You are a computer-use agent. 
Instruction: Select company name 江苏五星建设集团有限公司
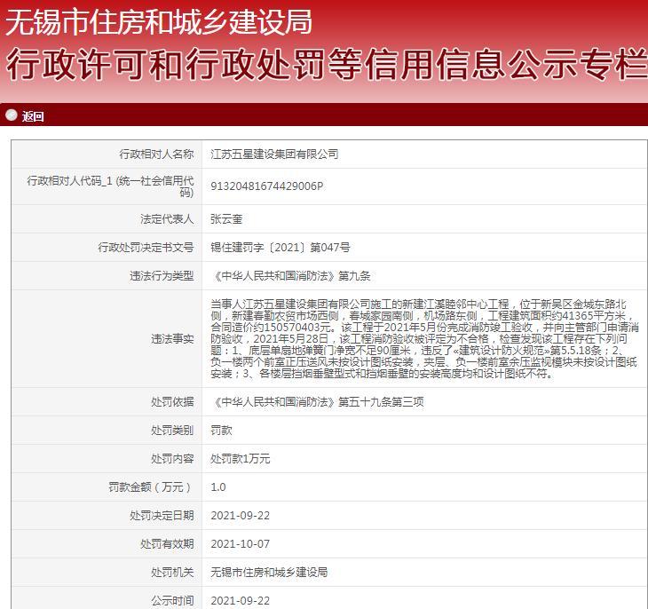[x=274, y=154]
